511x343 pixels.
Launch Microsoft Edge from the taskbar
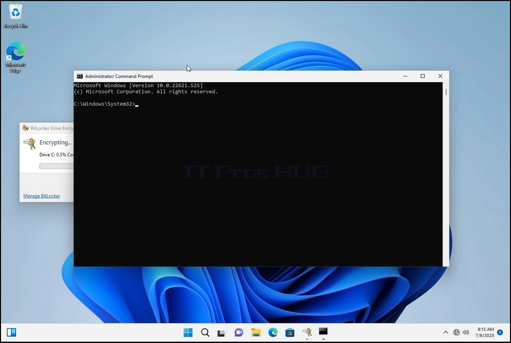273,333
